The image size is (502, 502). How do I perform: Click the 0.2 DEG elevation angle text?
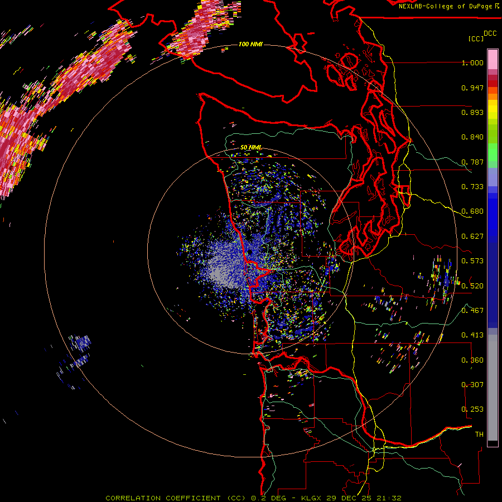269,498
